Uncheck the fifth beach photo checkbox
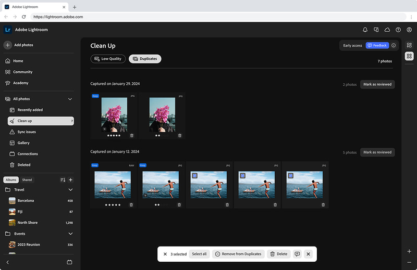Screen dimensions: 417x270 (x=291, y=175)
